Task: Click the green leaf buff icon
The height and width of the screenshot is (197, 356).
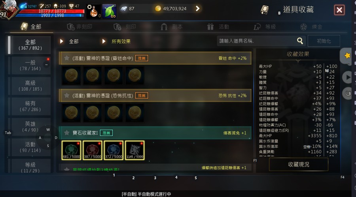Action: (109, 11)
